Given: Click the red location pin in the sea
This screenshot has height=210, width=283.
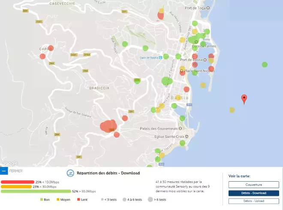Looking at the screenshot, I should pos(244,98).
